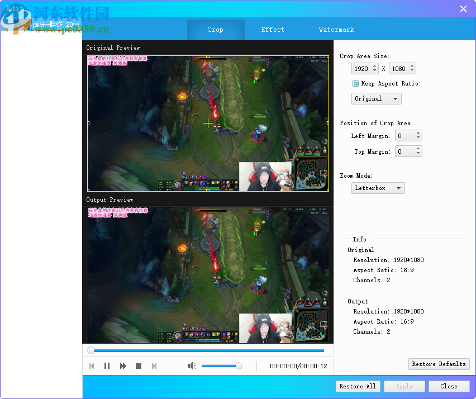Toggle Keep Aspect Ratio checkbox

(x=355, y=83)
